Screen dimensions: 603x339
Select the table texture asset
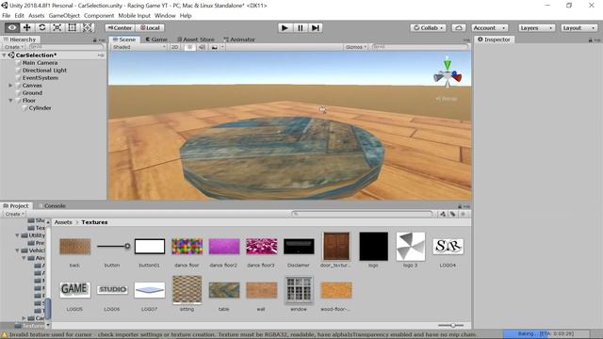click(224, 290)
